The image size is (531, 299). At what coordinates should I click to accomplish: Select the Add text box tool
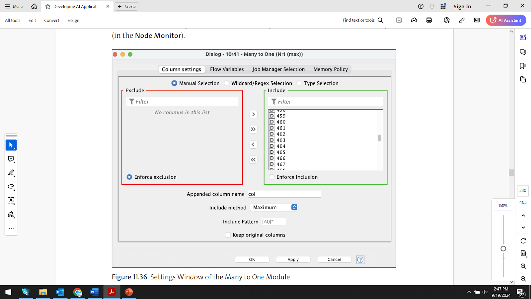(11, 200)
